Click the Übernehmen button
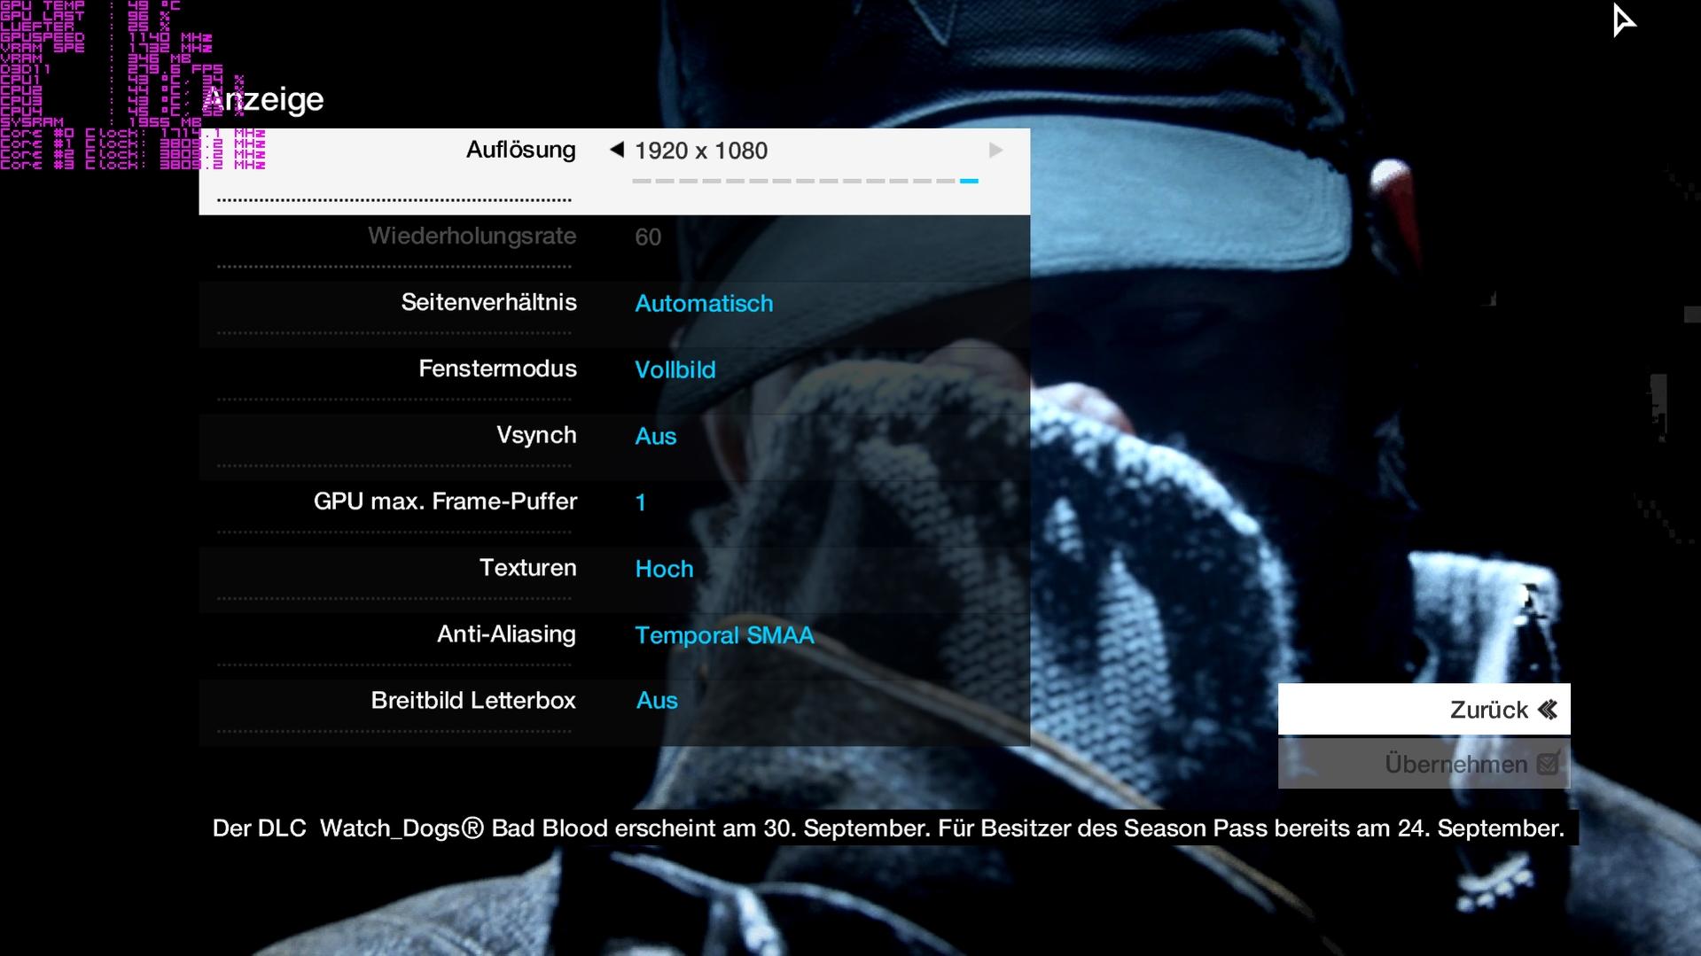1701x956 pixels. pyautogui.click(x=1424, y=764)
